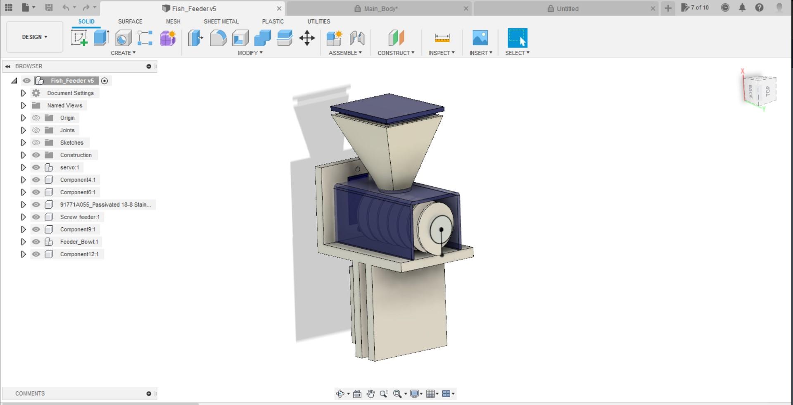Switch to the SHEET METAL tab
Screen dimensions: 793x405
(x=221, y=21)
